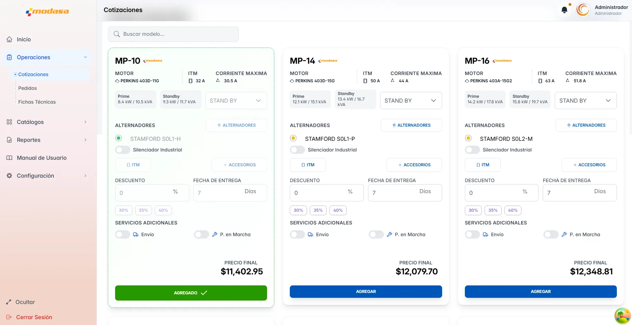The width and height of the screenshot is (632, 325).
Task: Open the notifications bell icon
Action: 564,10
